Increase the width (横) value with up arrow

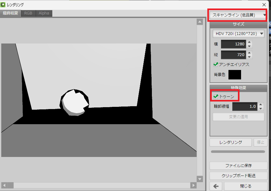pyautogui.click(x=249, y=42)
